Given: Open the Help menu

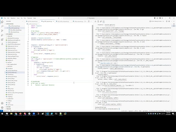Looking at the screenshot, I should [34, 18].
